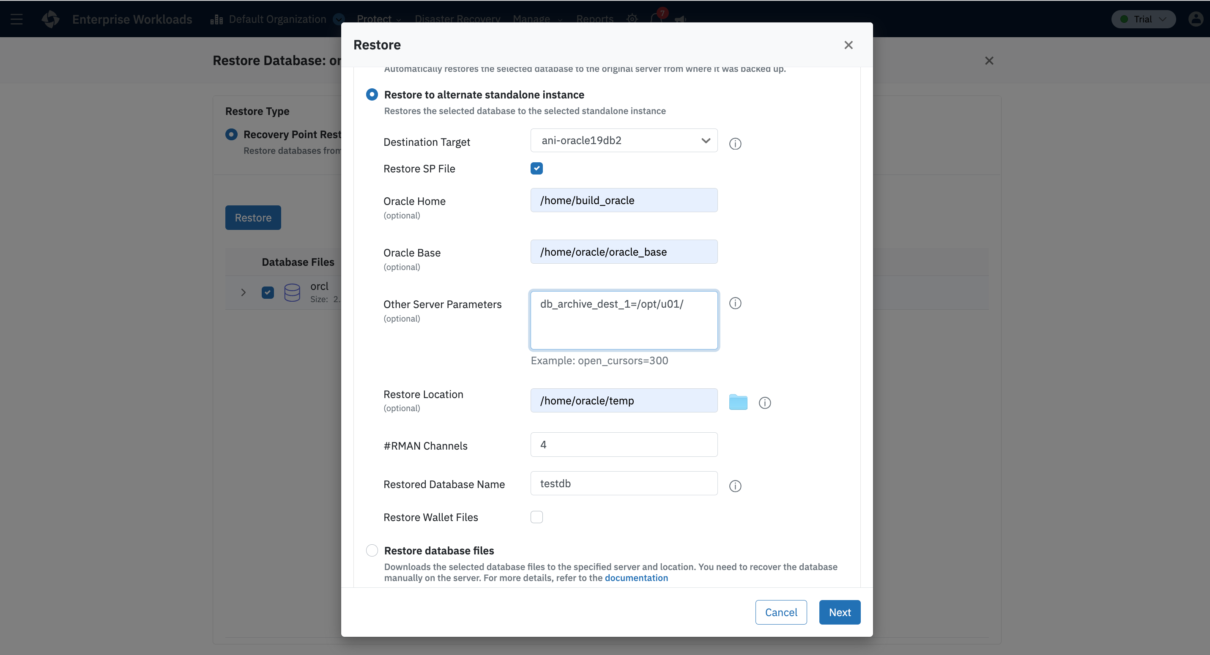Open the hamburger navigation menu

[16, 19]
